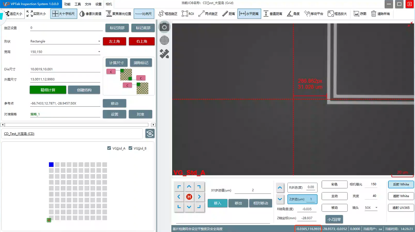Toggle the VGStd_B checkbox

pyautogui.click(x=131, y=148)
